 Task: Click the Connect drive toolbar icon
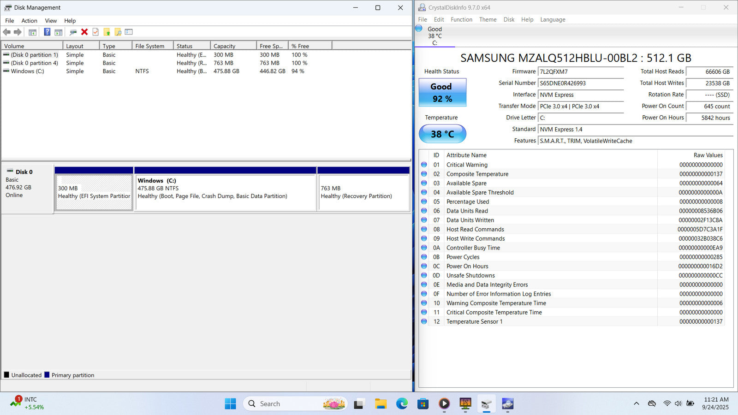point(73,32)
